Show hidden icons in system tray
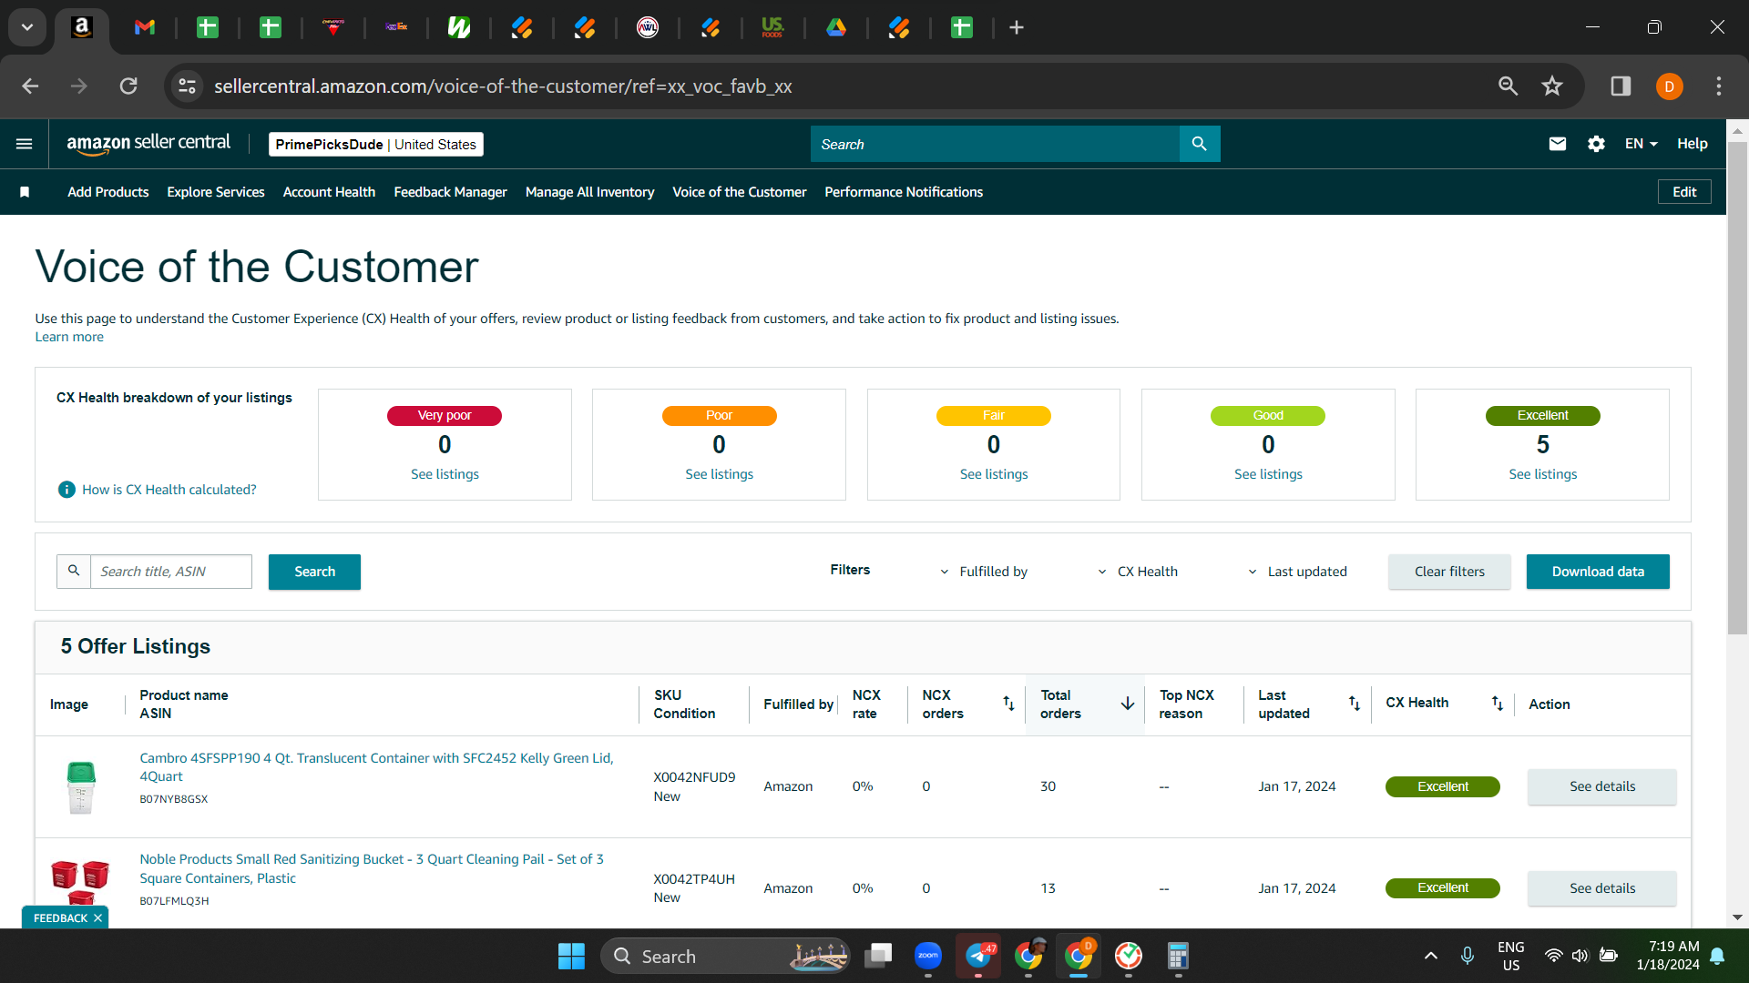This screenshot has width=1749, height=983. coord(1430,956)
